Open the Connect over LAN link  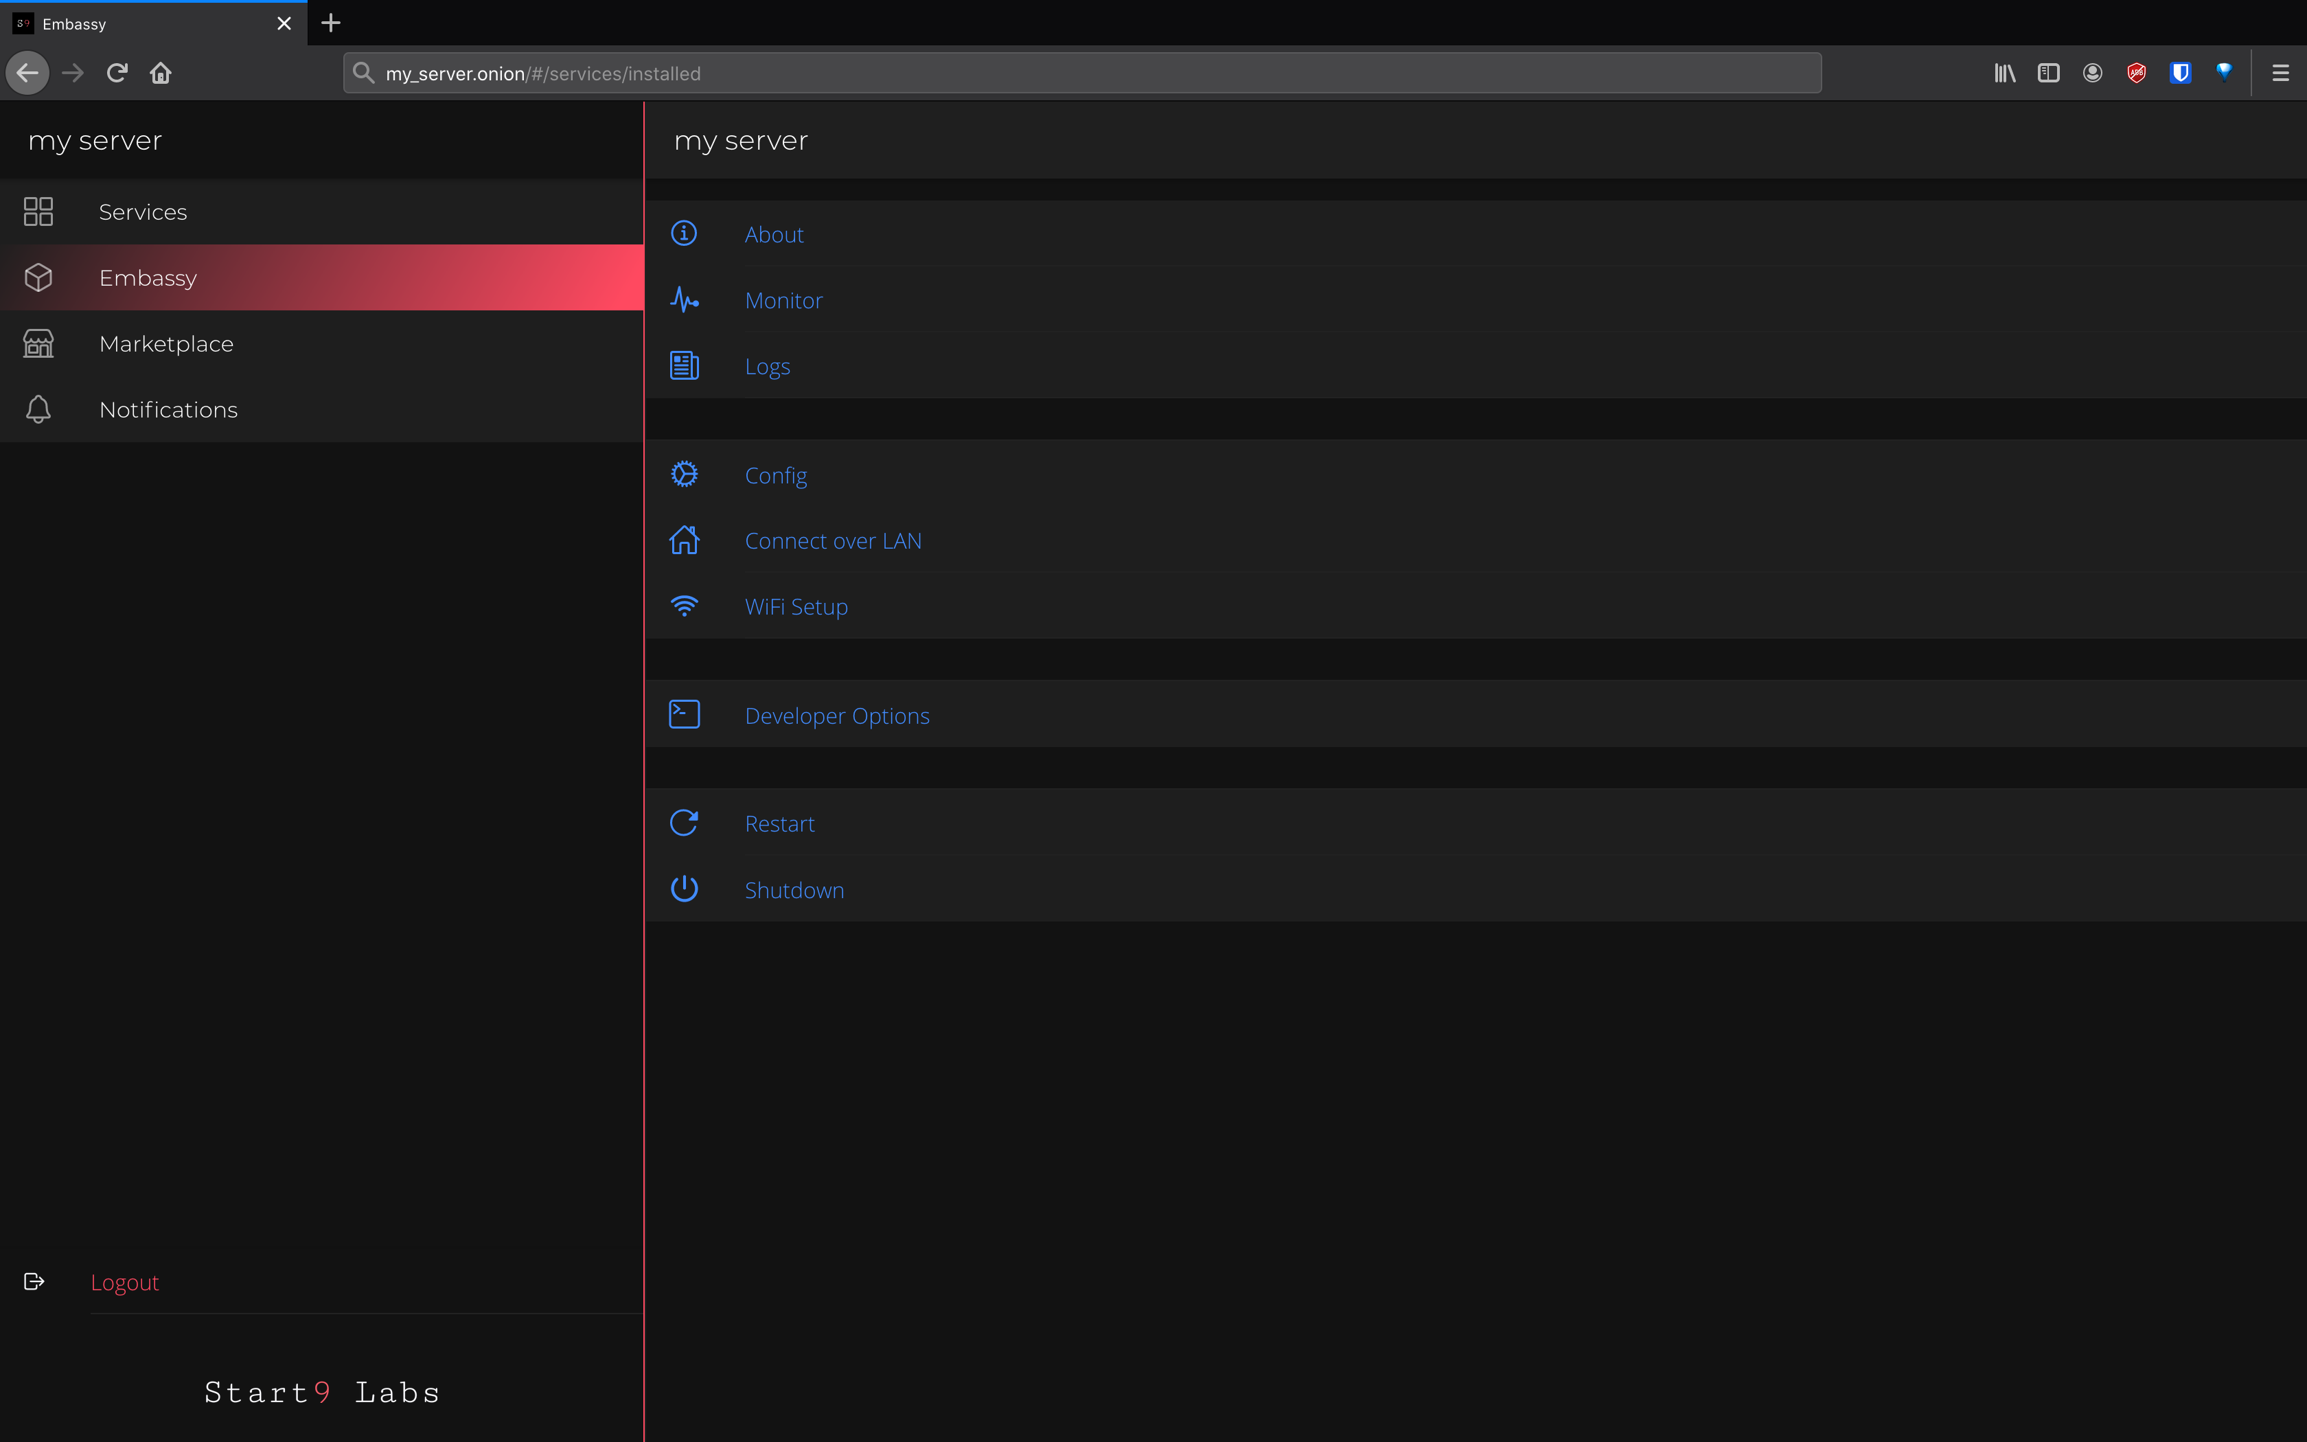pyautogui.click(x=832, y=541)
